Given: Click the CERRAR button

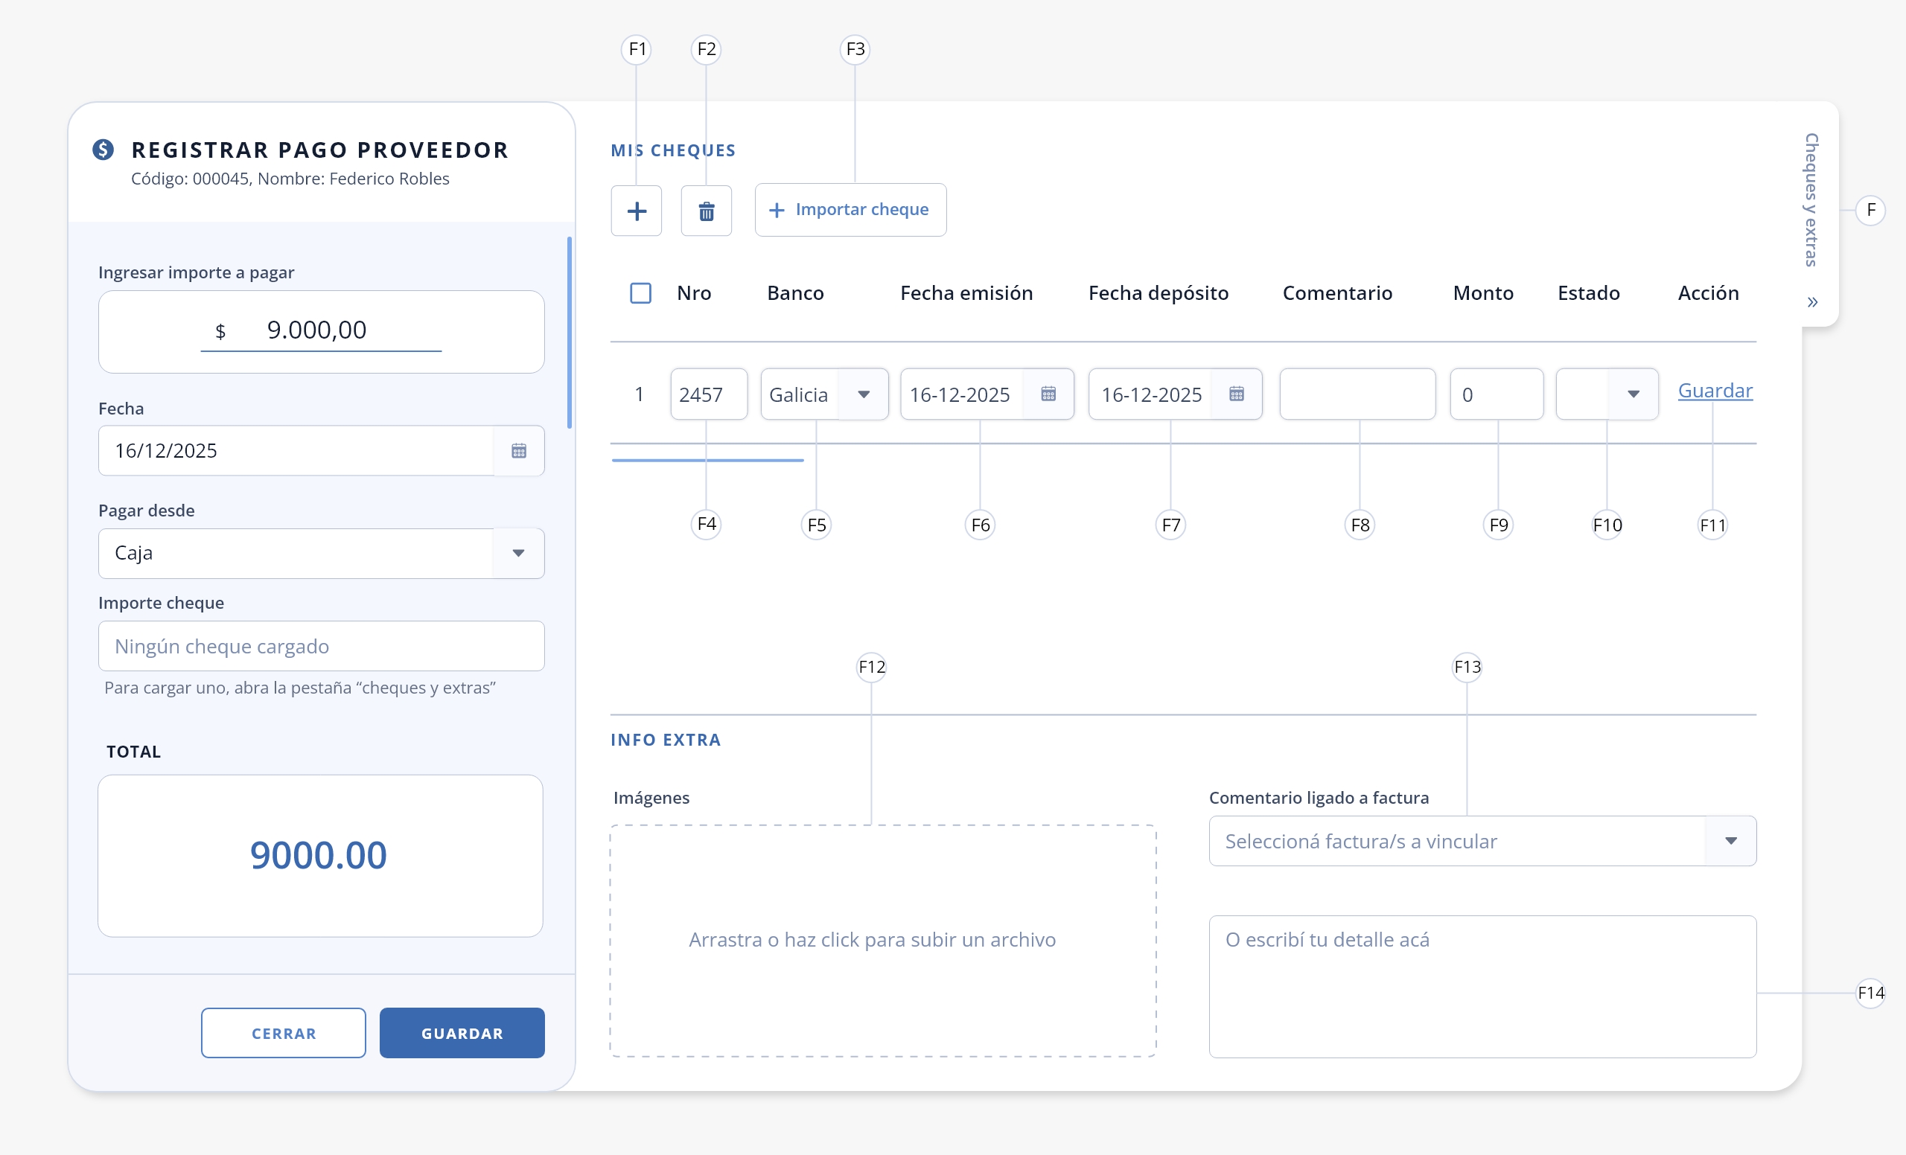Looking at the screenshot, I should coord(283,1033).
